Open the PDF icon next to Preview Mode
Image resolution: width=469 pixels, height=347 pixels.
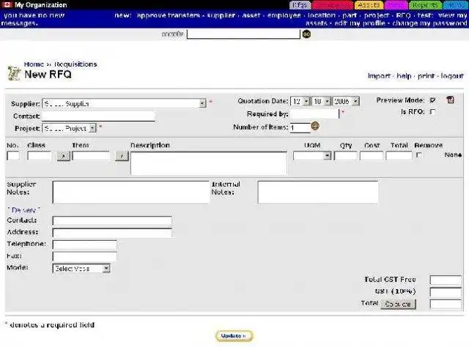[450, 100]
